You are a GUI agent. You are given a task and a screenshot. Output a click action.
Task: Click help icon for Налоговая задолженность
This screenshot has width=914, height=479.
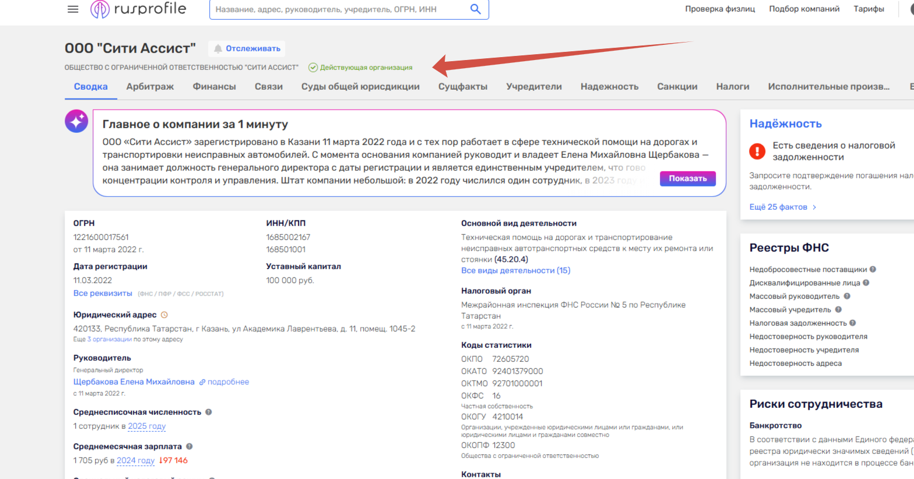pos(853,323)
